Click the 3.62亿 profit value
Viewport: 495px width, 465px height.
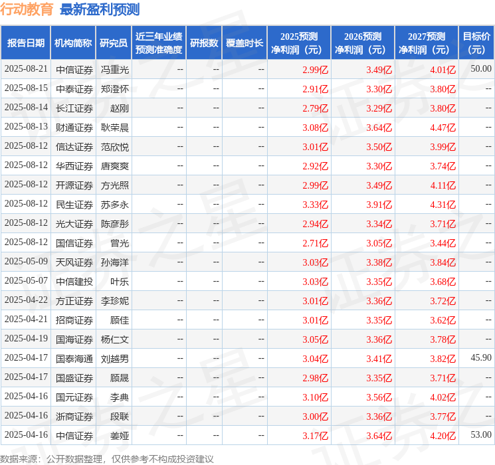pos(443,320)
